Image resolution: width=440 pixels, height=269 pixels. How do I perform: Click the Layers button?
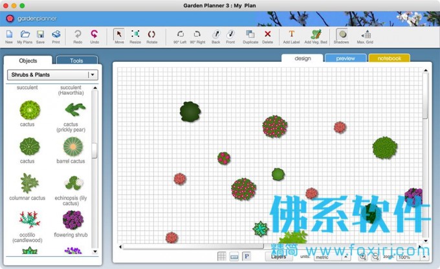[x=279, y=257]
